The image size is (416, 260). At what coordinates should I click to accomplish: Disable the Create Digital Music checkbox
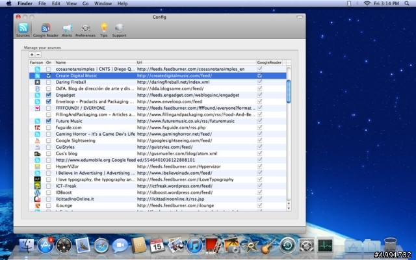(48, 75)
